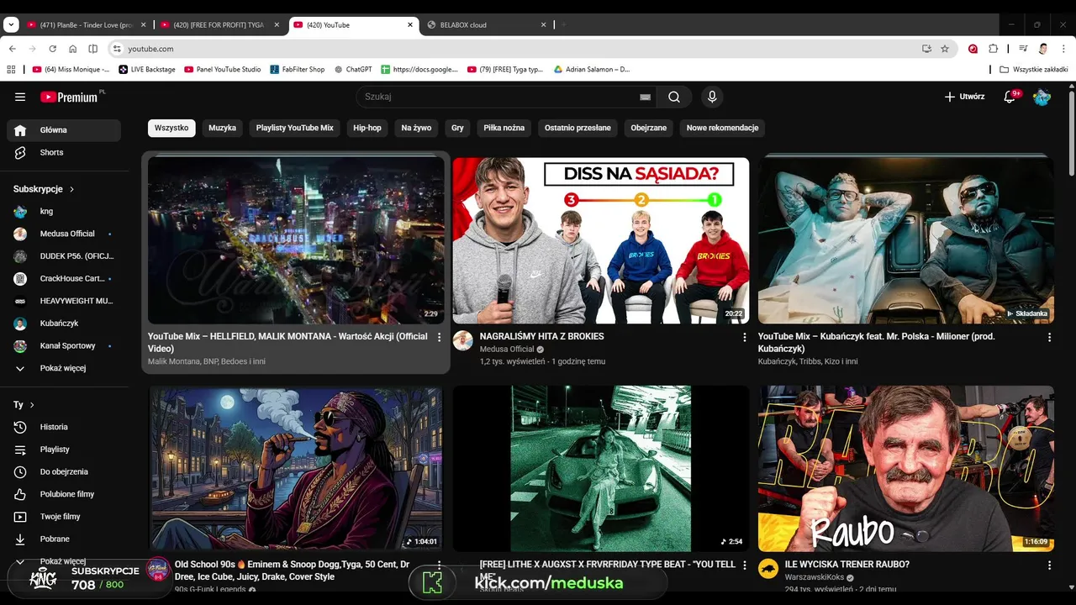Switch to the BELABOX cloud tab
This screenshot has width=1076, height=605.
[x=487, y=25]
